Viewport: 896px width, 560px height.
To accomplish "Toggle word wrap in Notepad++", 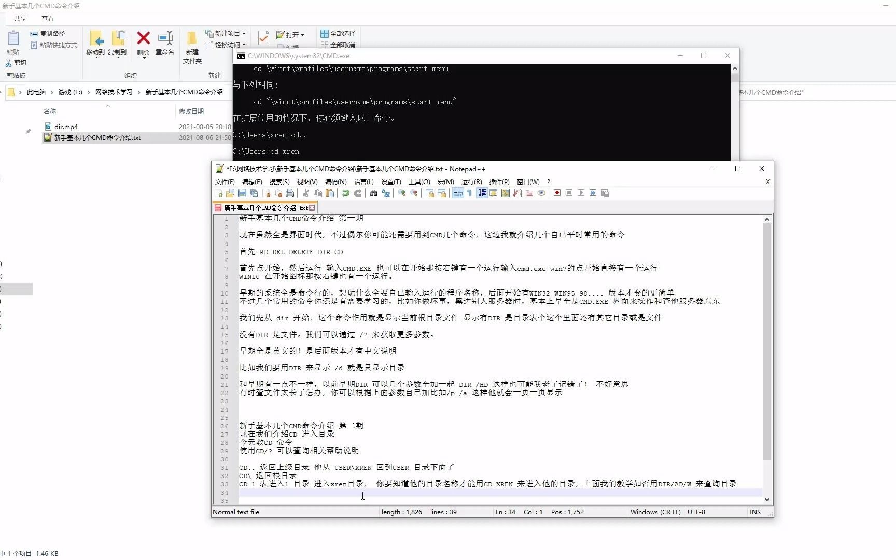I will [x=457, y=193].
